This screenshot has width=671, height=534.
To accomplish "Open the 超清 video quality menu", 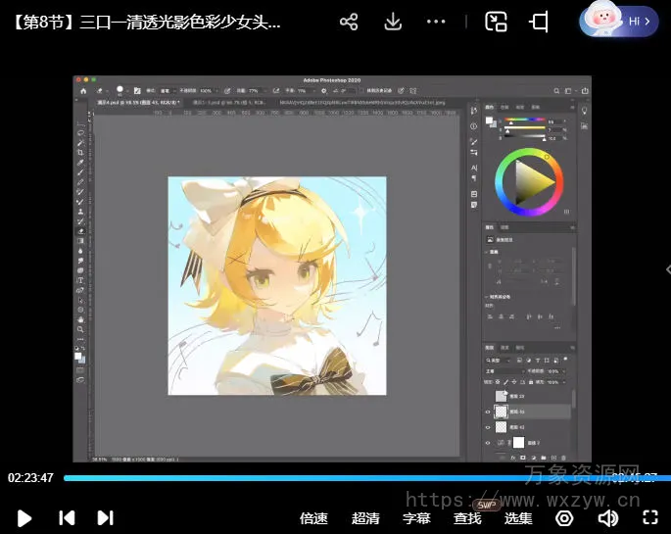I will 365,517.
